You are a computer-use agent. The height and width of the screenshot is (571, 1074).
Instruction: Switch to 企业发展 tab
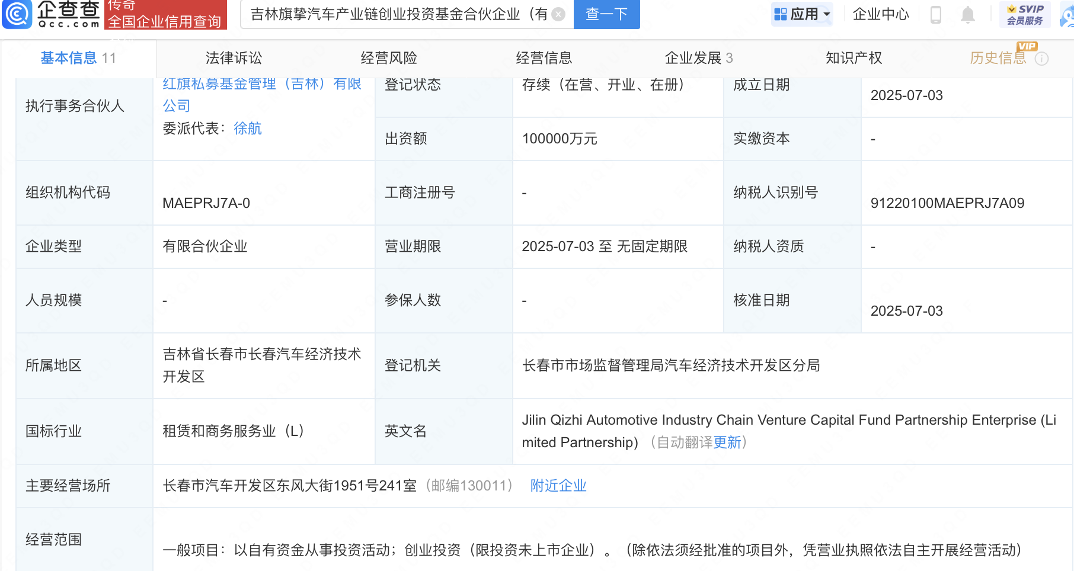click(699, 58)
